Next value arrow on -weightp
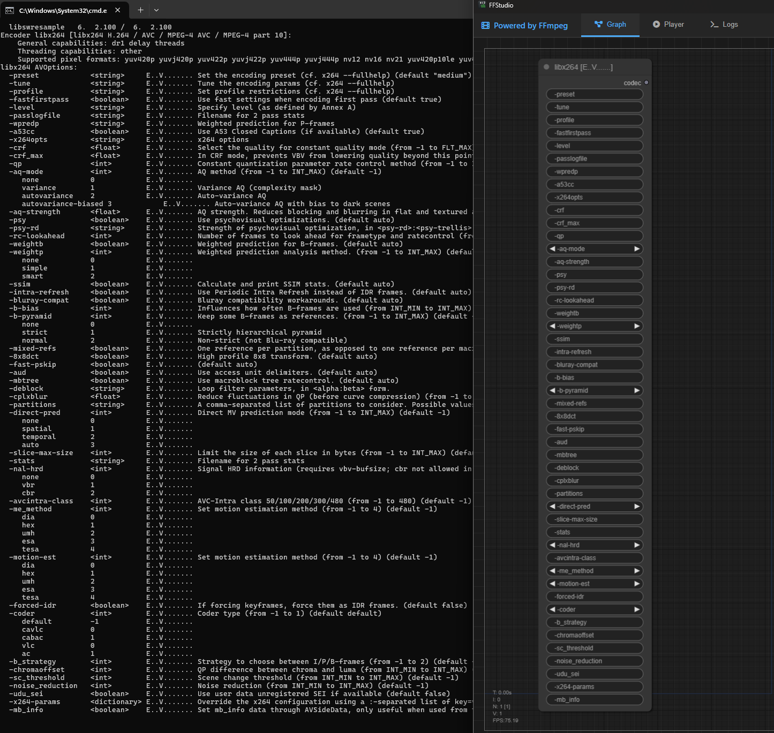The height and width of the screenshot is (733, 774). click(x=637, y=326)
